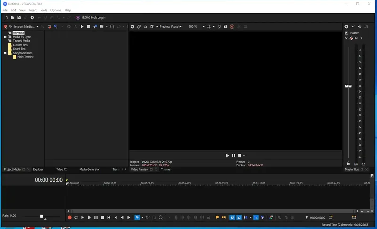Go to start using transport bar button

(x=109, y=218)
